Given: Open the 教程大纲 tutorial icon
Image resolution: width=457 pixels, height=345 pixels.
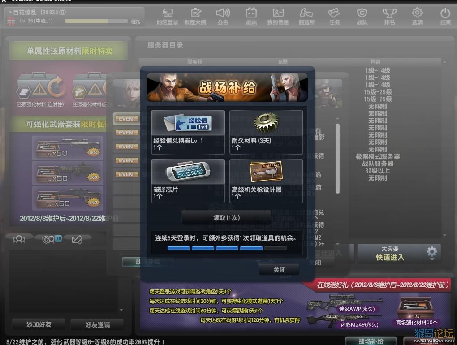Looking at the screenshot, I should [x=195, y=16].
